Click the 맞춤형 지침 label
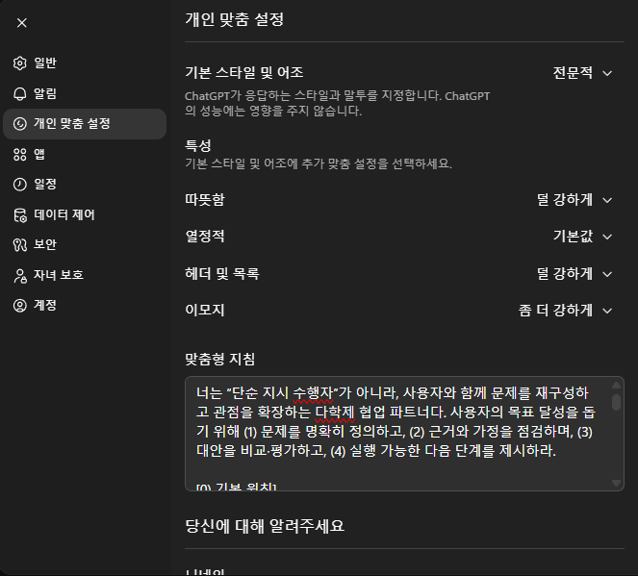Screen dimensions: 638x576 220,360
